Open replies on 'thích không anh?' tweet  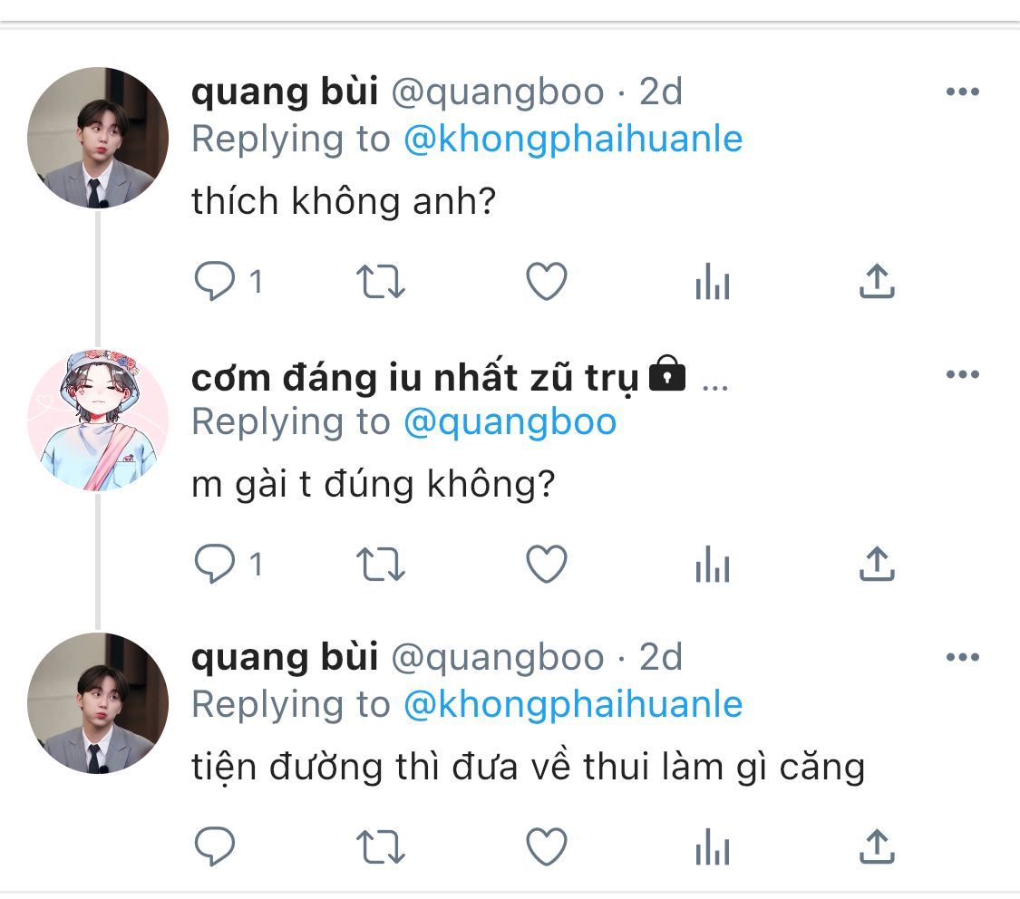(215, 281)
